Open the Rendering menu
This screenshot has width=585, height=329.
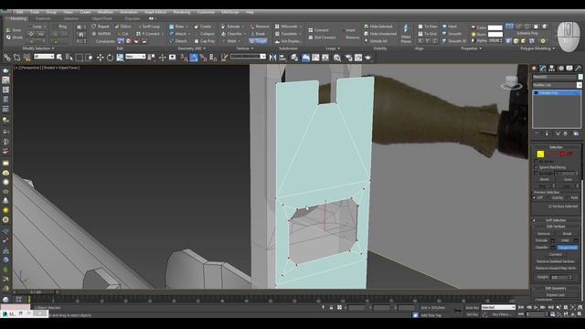182,12
